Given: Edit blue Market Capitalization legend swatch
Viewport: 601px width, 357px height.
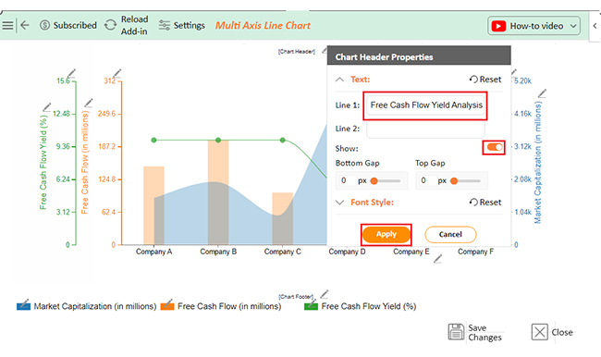Looking at the screenshot, I should coord(23,305).
